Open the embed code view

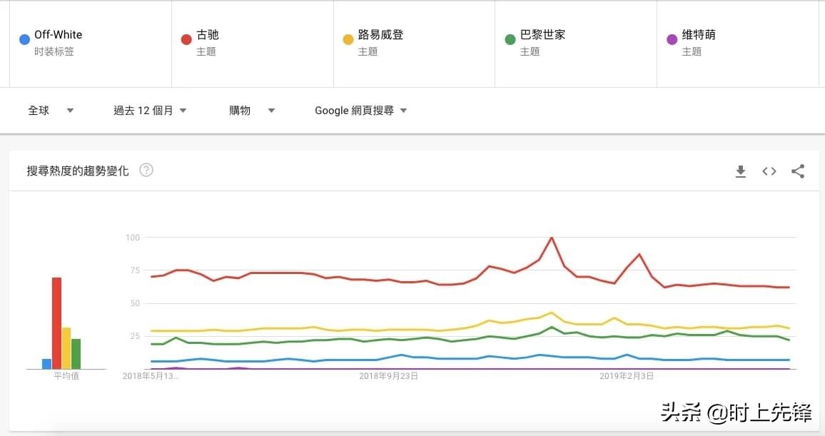tap(769, 171)
